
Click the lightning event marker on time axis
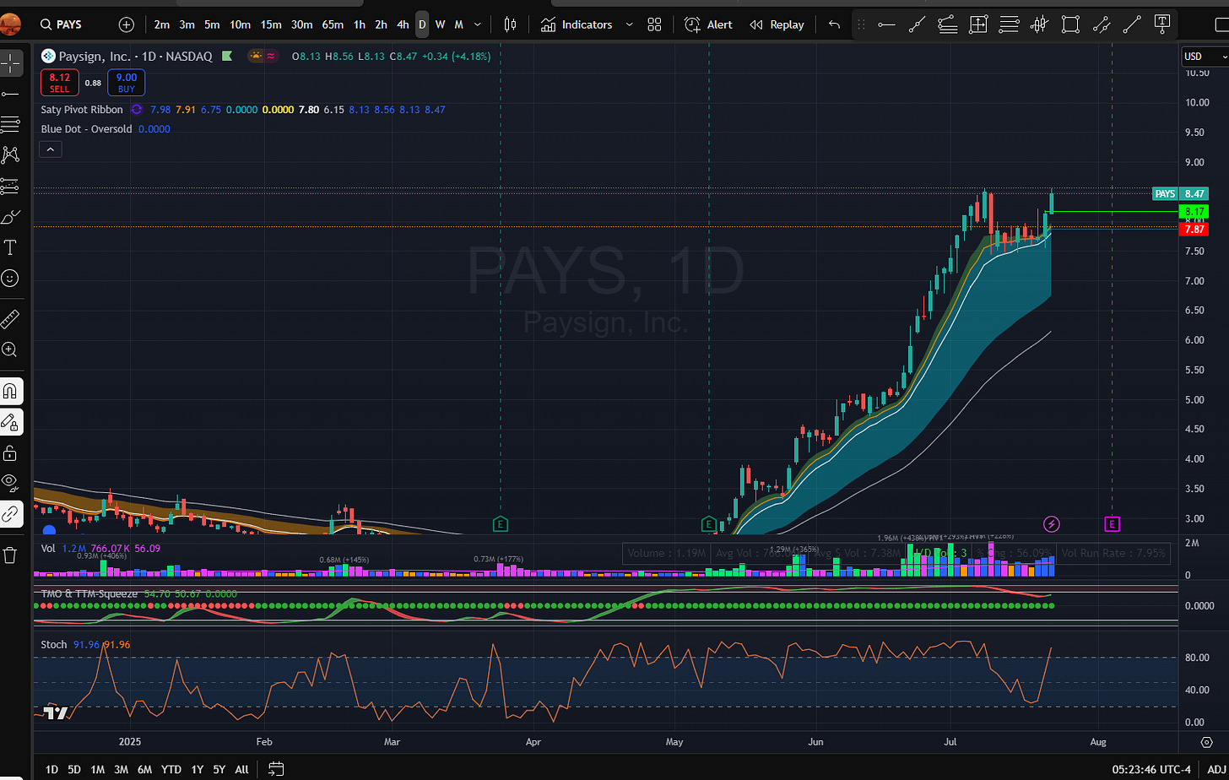(x=1052, y=524)
